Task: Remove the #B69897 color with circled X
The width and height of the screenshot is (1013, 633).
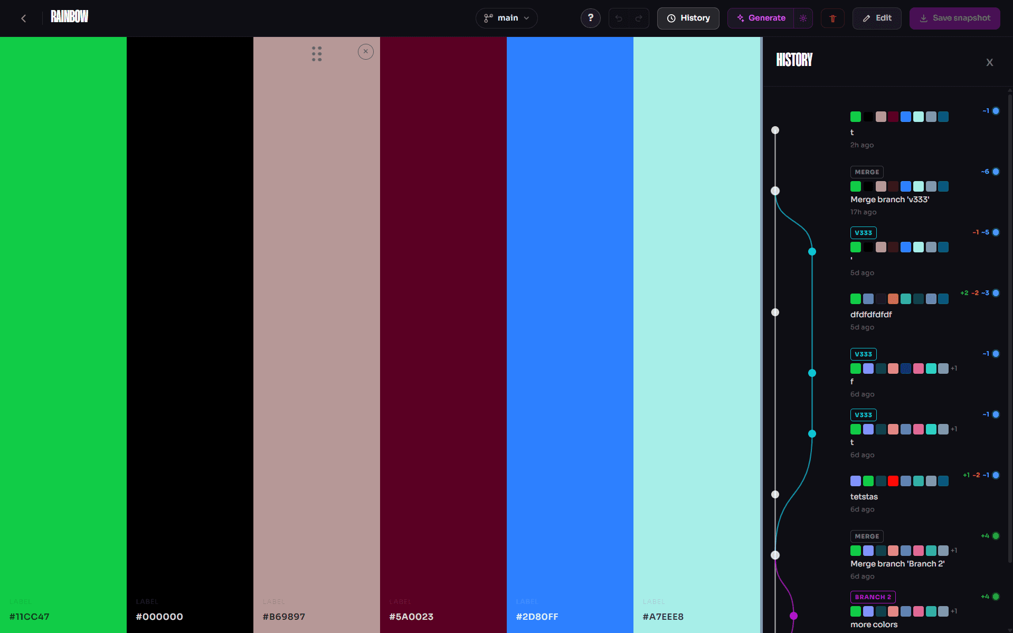Action: (x=366, y=52)
